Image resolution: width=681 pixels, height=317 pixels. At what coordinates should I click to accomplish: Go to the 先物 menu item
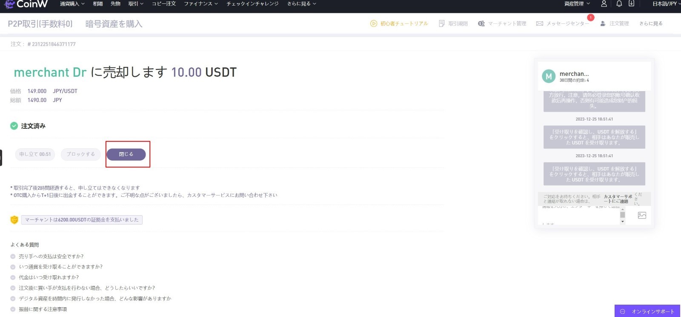[x=115, y=4]
